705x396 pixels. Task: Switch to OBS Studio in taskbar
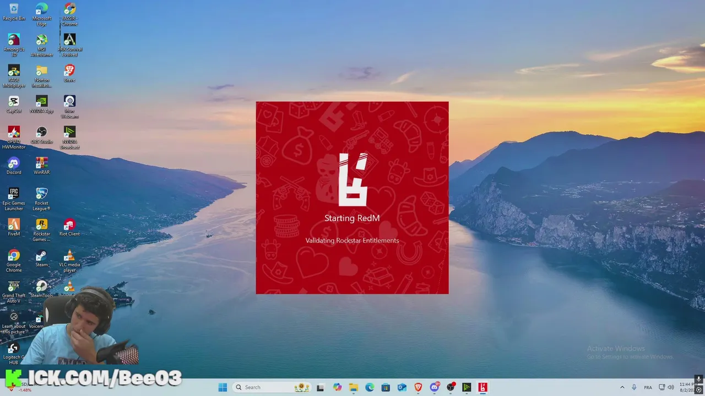451,387
